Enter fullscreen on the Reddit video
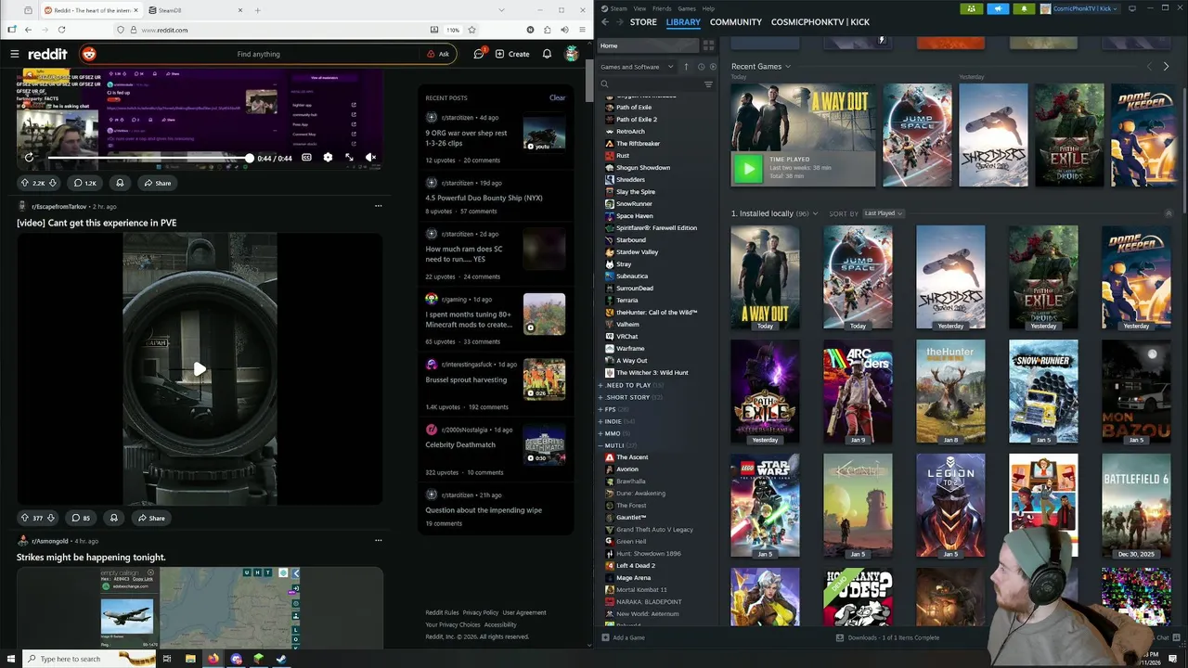 pyautogui.click(x=349, y=158)
